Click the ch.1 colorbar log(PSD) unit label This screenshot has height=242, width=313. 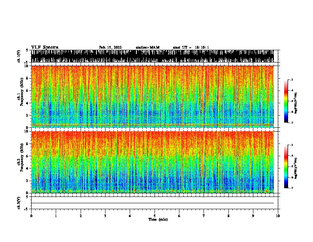pos(296,103)
